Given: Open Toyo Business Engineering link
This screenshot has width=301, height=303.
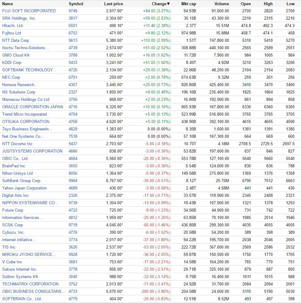Looking at the screenshot, I should (27, 129).
